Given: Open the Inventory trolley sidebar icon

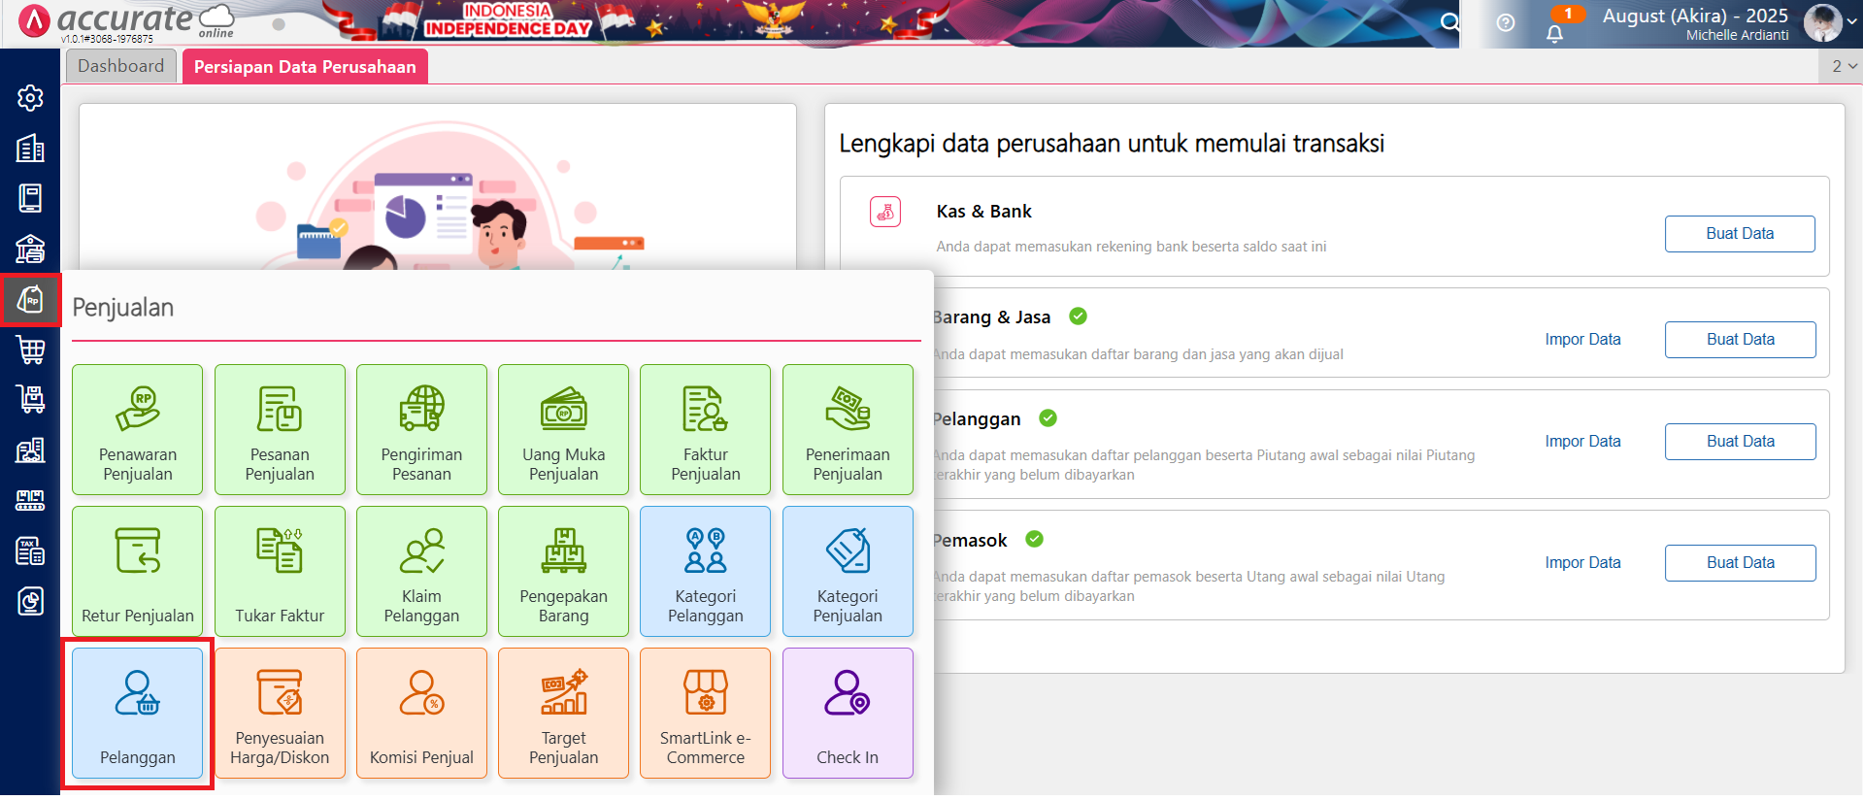Looking at the screenshot, I should click(30, 399).
